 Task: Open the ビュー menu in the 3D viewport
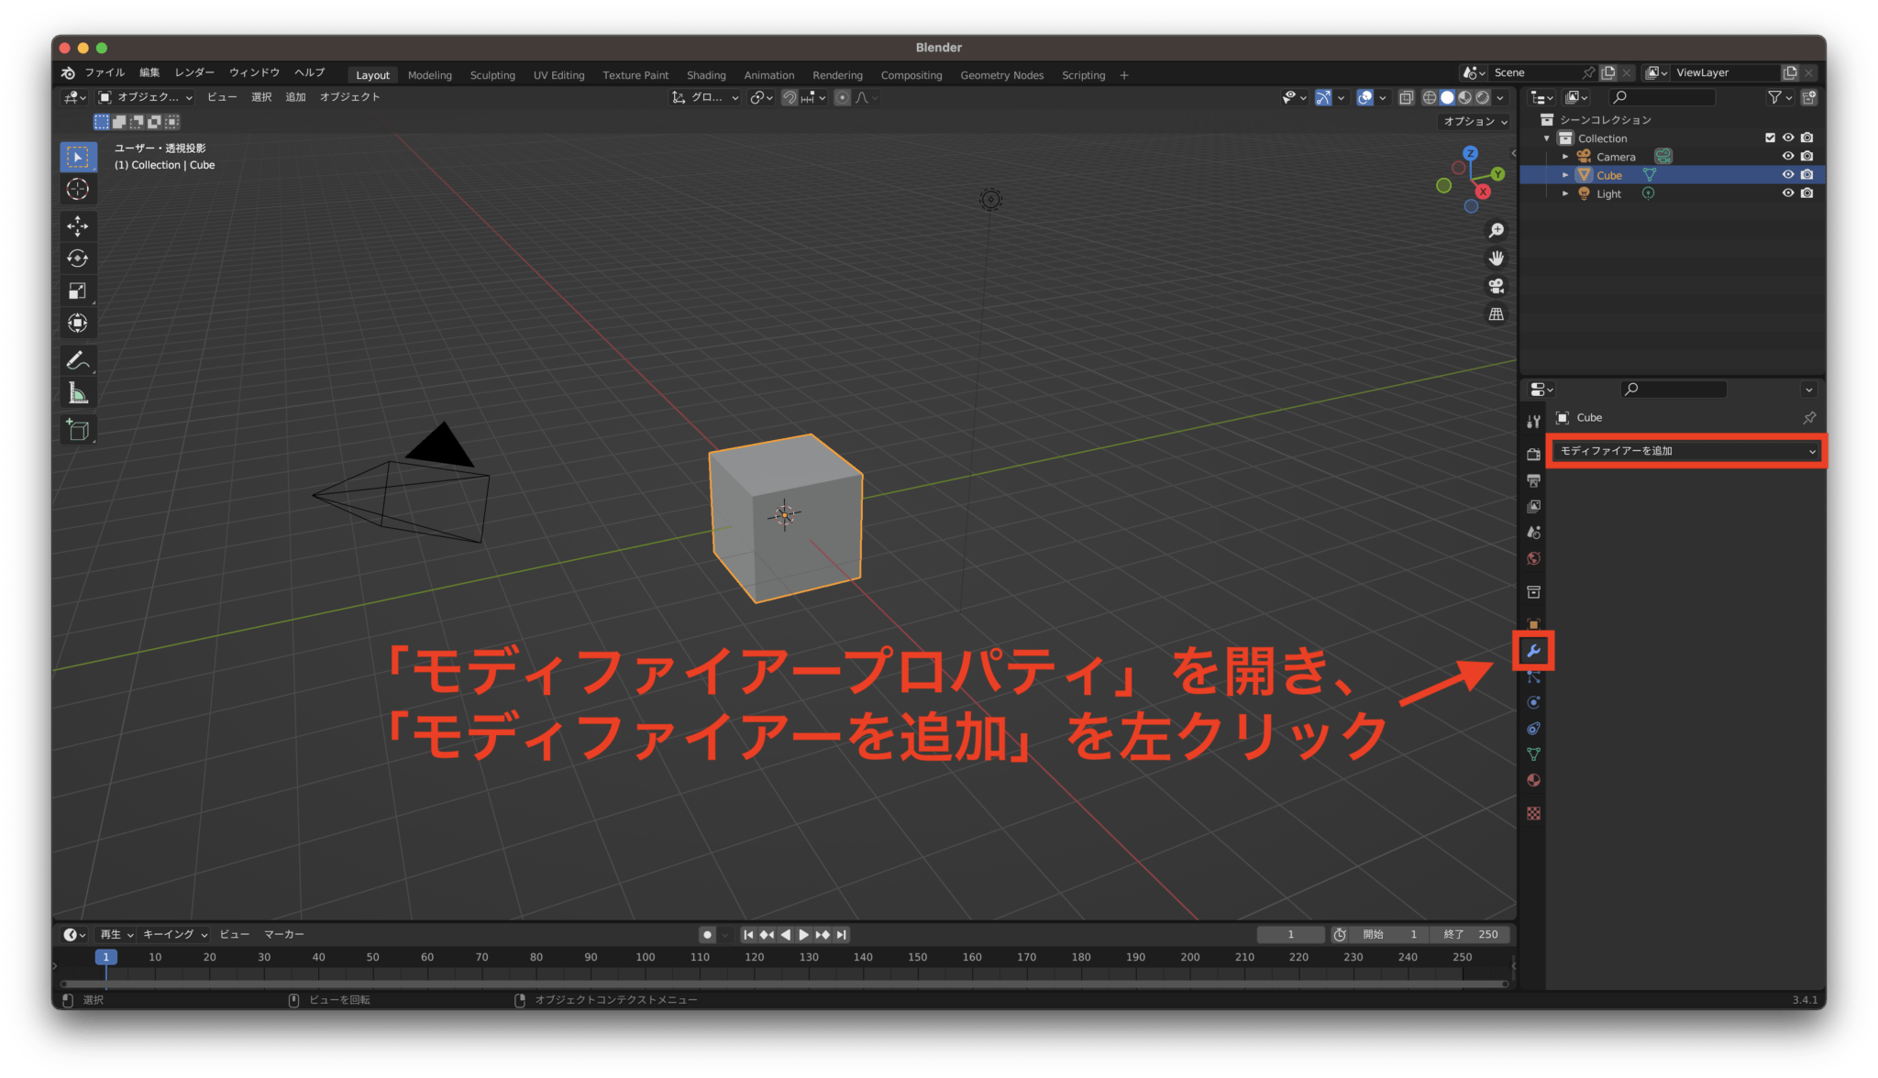click(x=222, y=97)
